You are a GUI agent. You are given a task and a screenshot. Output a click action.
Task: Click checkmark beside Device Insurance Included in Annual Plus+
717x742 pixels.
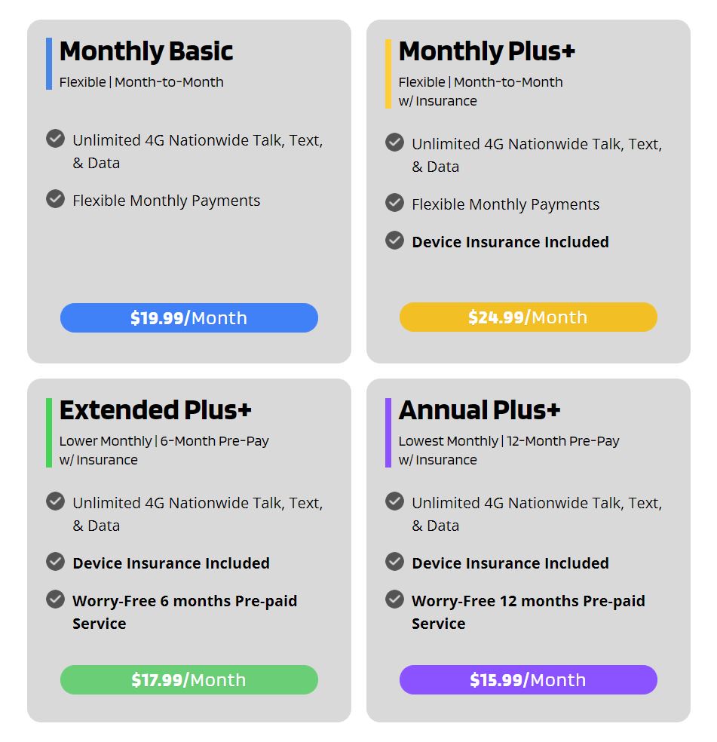[395, 562]
